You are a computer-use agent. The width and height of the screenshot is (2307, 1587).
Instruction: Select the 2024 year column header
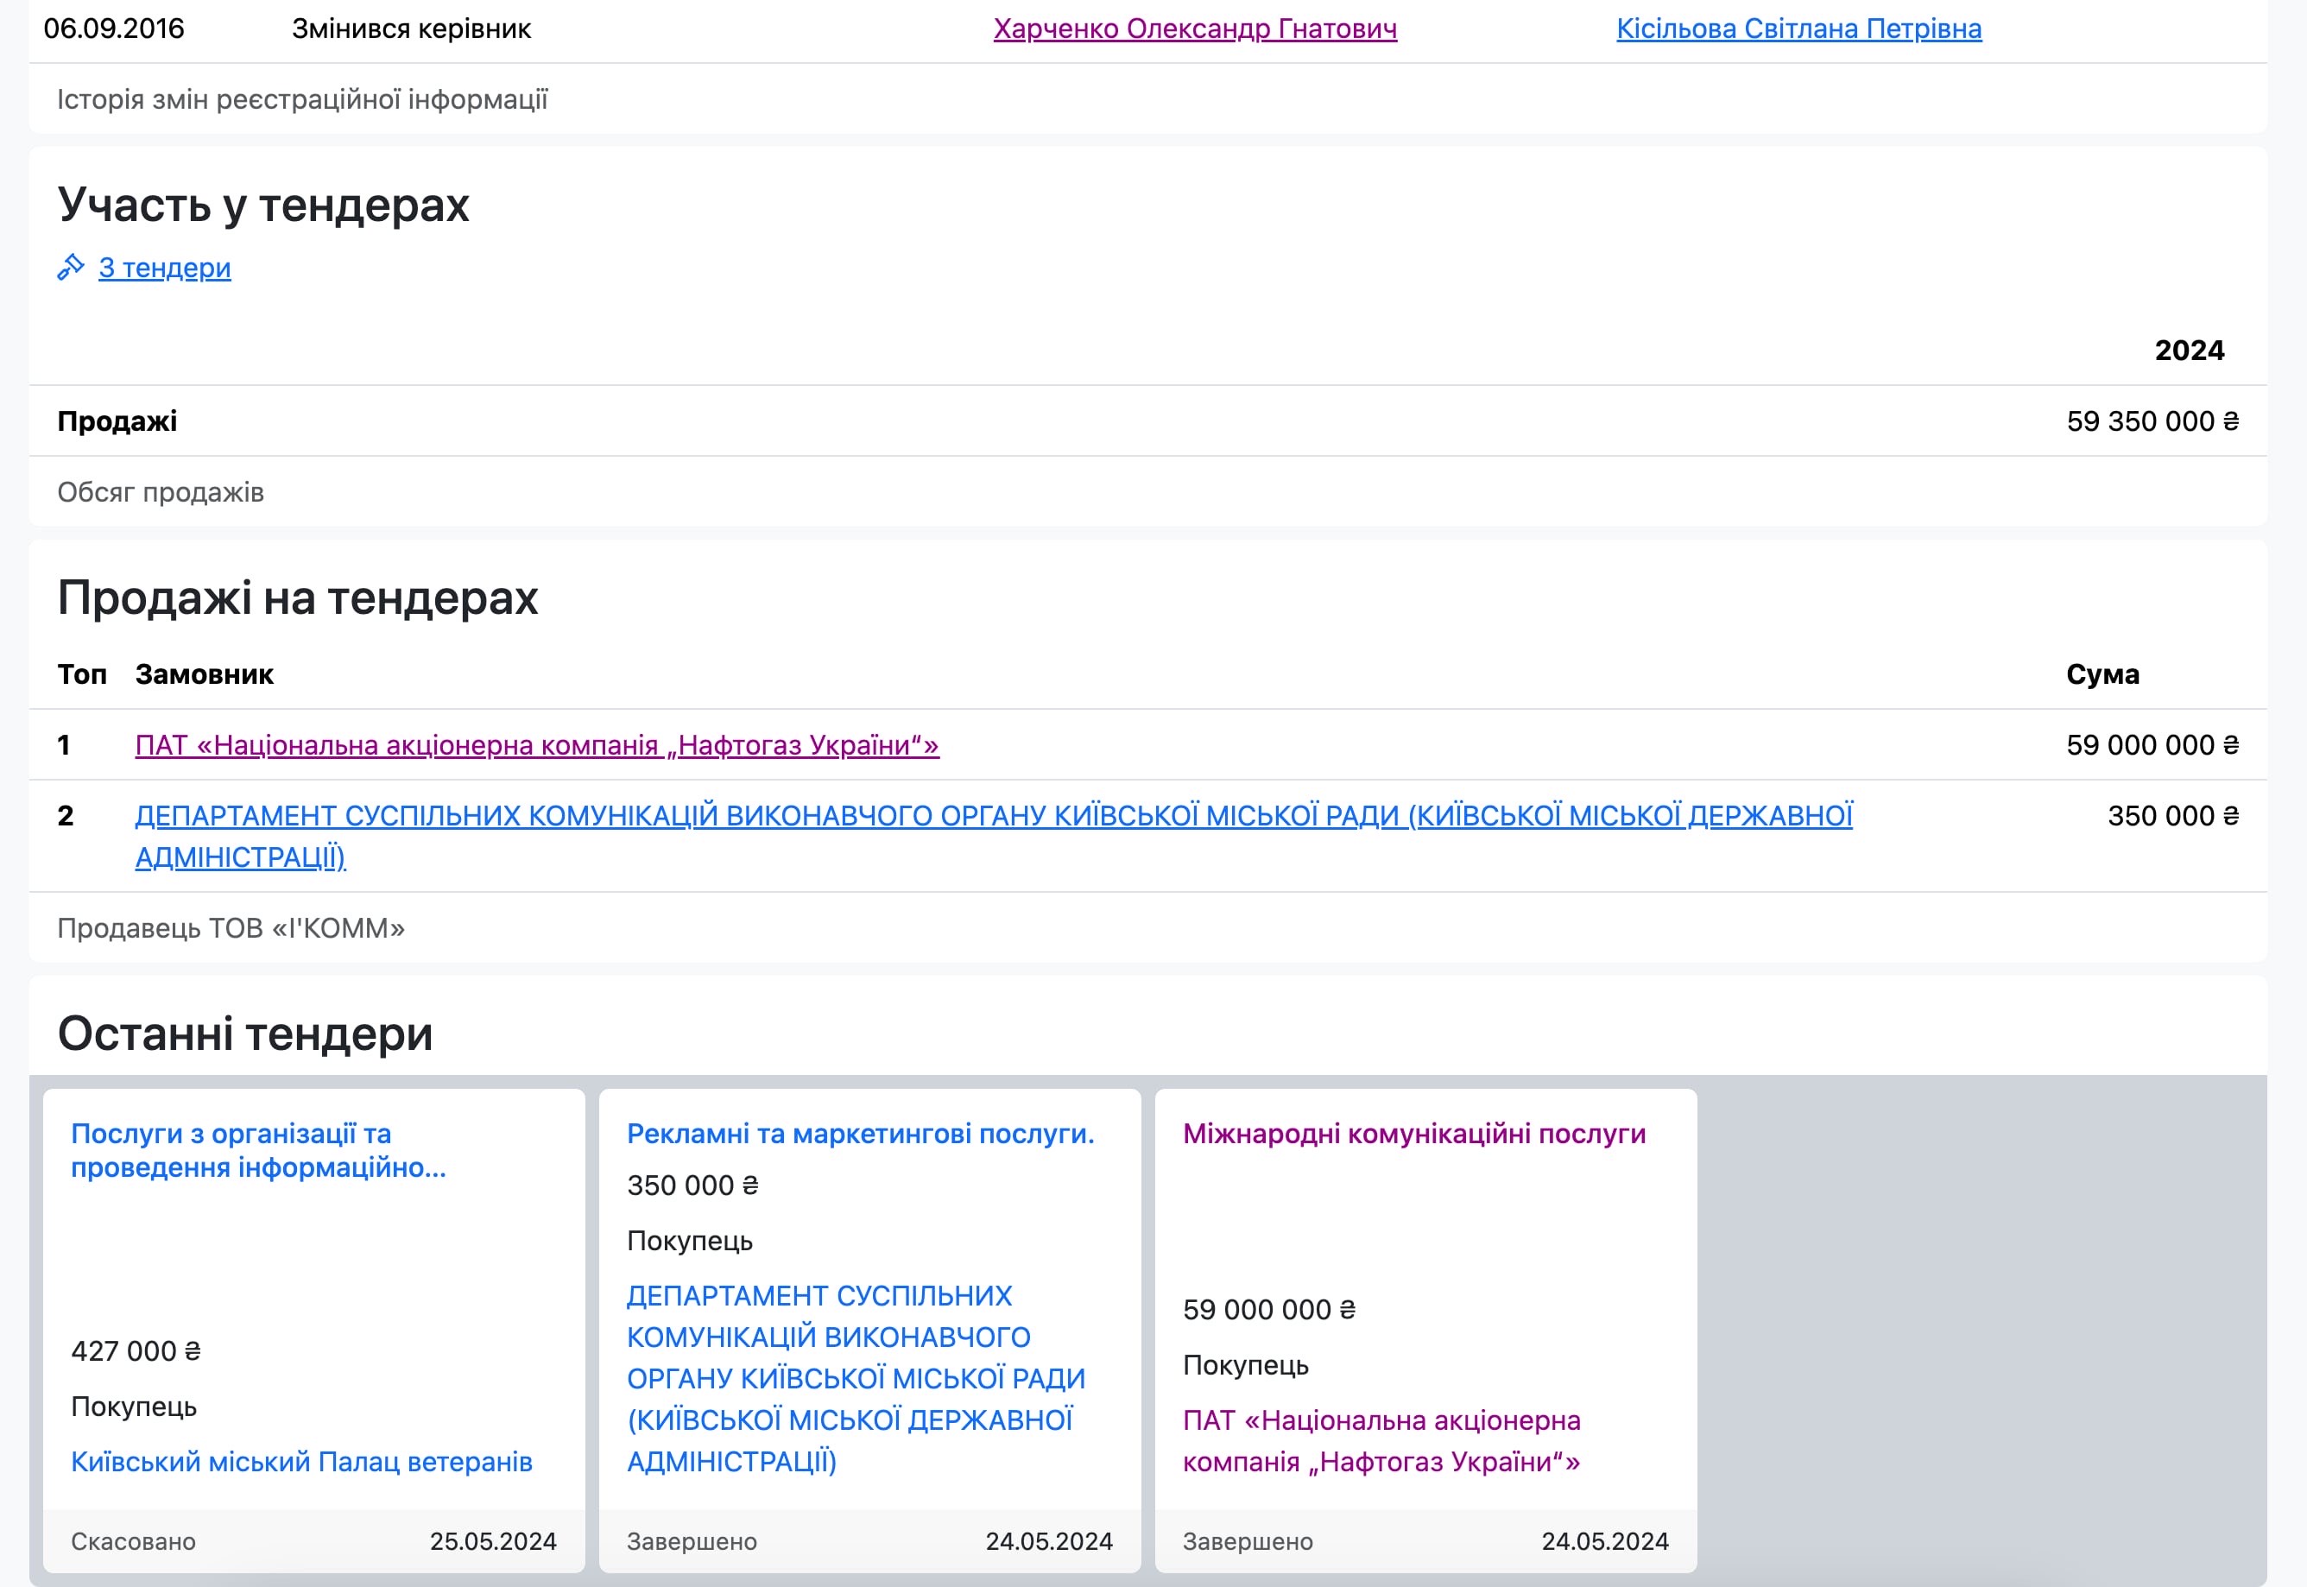pyautogui.click(x=2189, y=350)
